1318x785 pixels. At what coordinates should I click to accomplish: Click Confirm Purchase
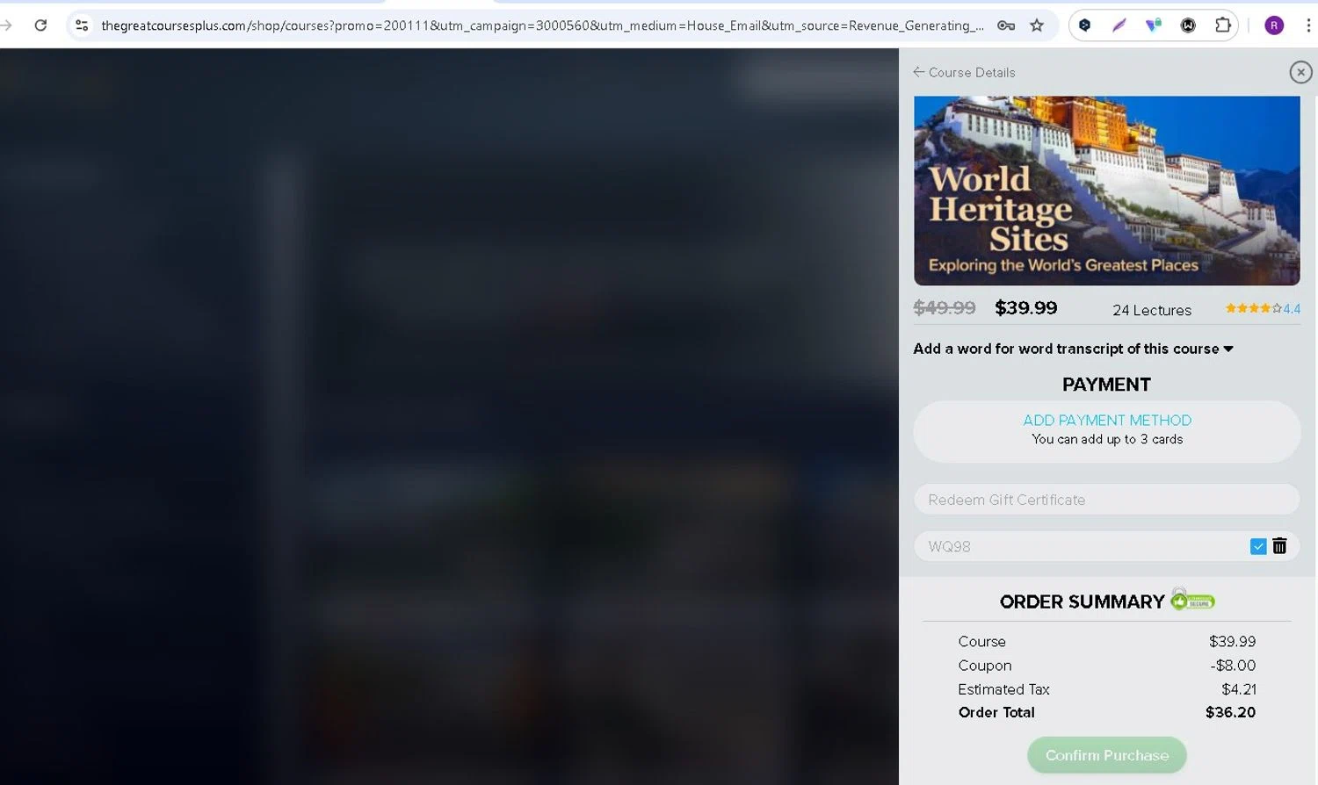[1107, 755]
